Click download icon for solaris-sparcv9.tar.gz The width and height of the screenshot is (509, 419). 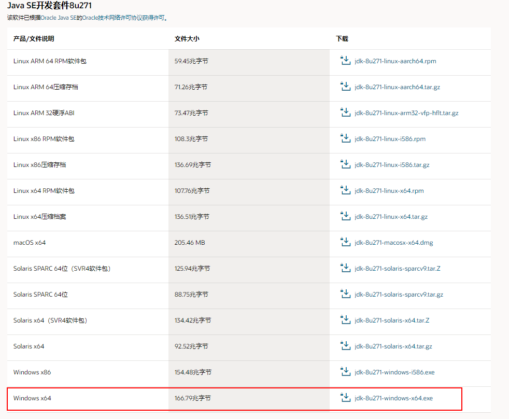click(x=345, y=294)
